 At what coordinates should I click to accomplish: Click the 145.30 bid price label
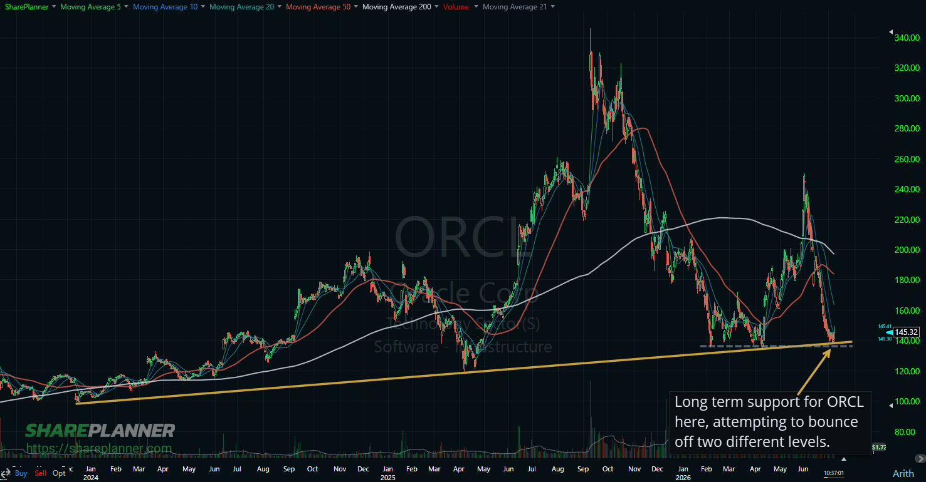pyautogui.click(x=885, y=339)
